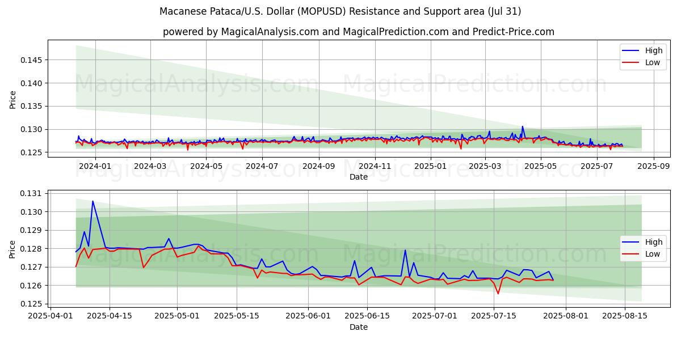Click the 2025-06-01 date tick
Screen dimensions: 681x340
pyautogui.click(x=307, y=316)
